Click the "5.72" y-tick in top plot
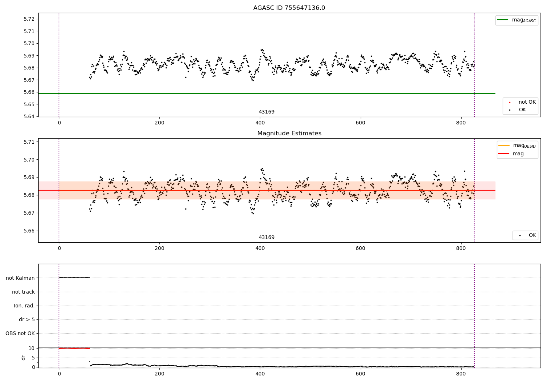This screenshot has width=546, height=382. coord(29,19)
